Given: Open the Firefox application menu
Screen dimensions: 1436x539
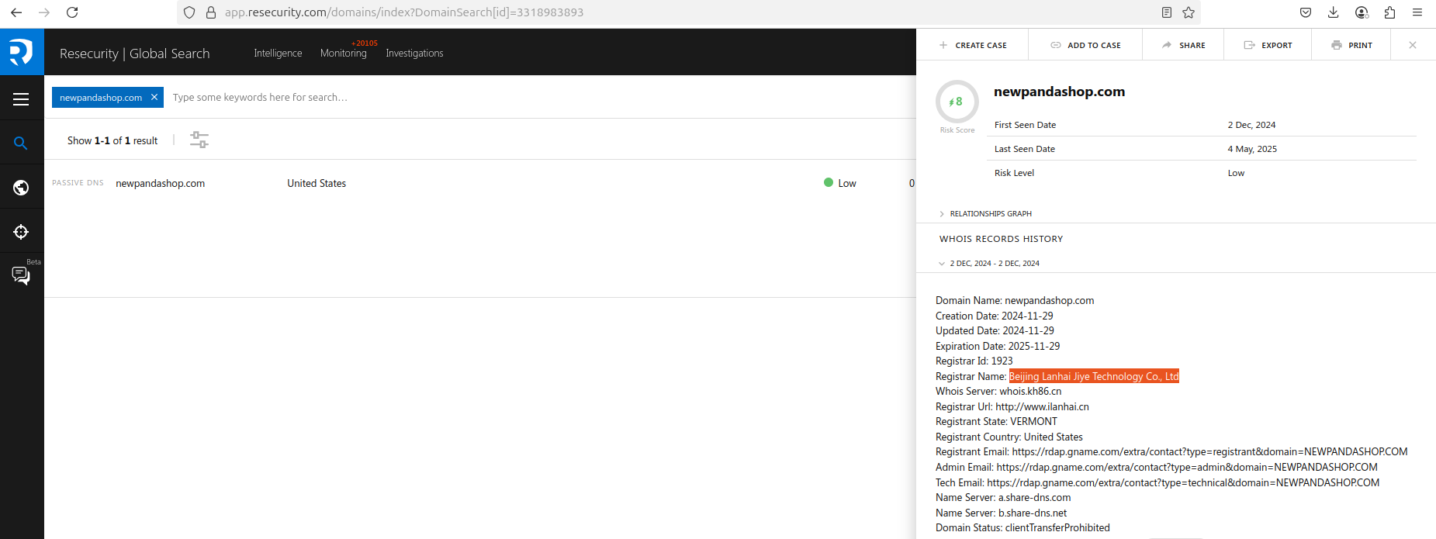Looking at the screenshot, I should tap(1417, 12).
